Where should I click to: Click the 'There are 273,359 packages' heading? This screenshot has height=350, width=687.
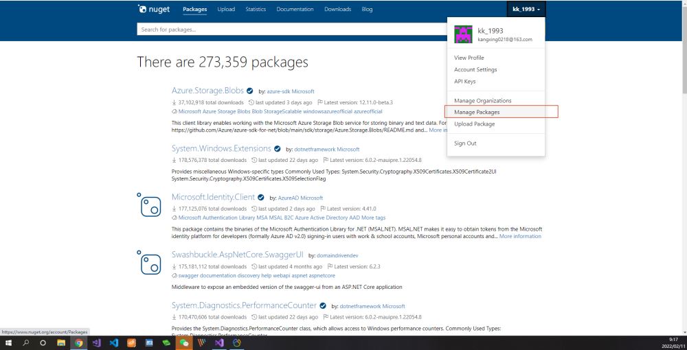223,62
